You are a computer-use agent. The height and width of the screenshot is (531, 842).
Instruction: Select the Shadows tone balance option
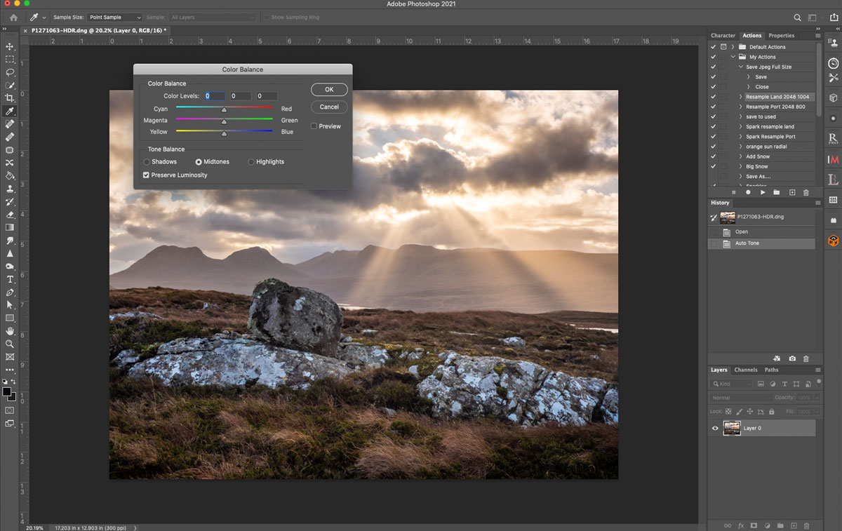point(147,162)
